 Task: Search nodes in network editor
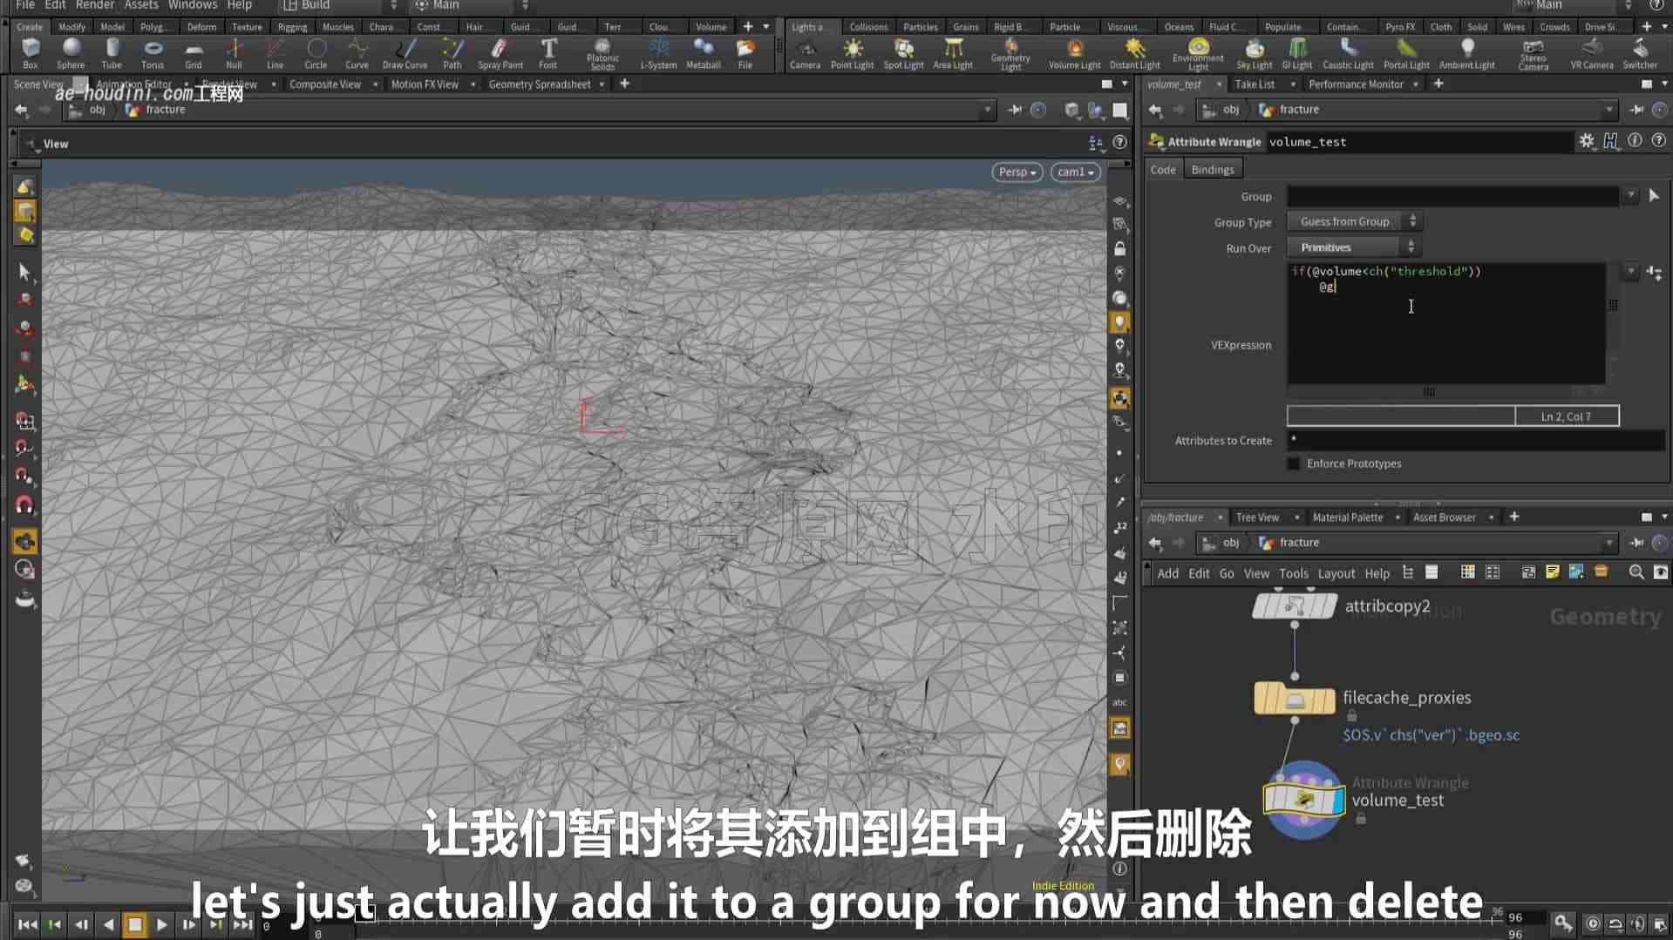1636,572
